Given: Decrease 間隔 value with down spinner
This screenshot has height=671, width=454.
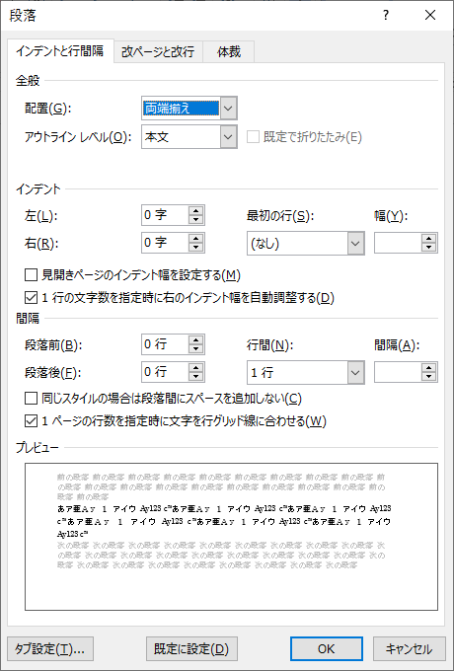Looking at the screenshot, I should coord(428,377).
